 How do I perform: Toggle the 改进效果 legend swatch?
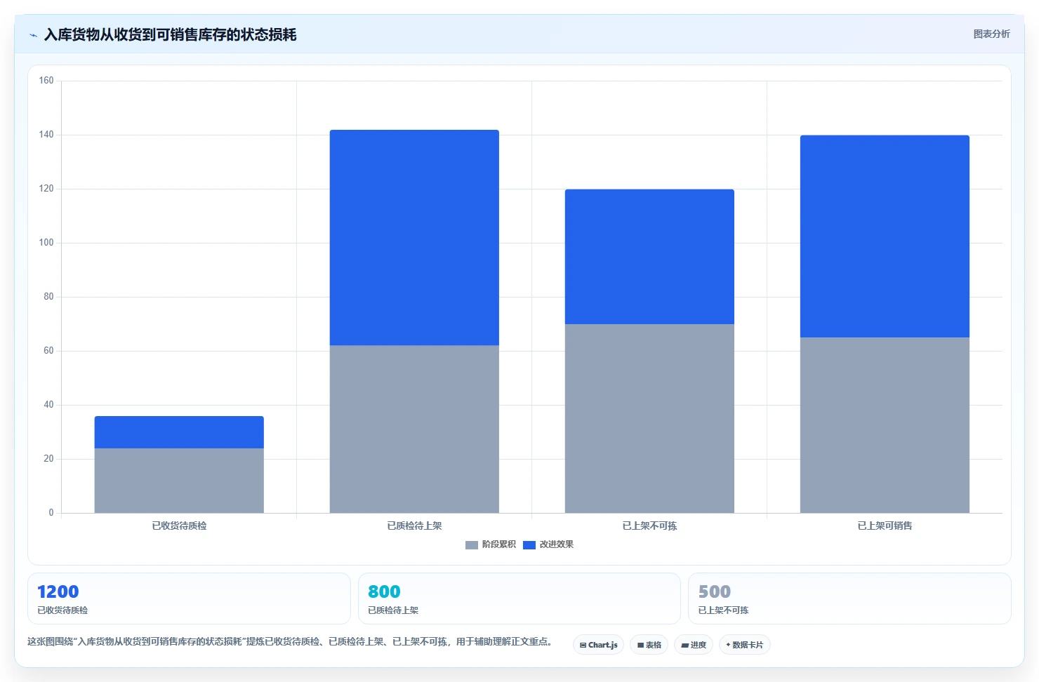(x=529, y=544)
